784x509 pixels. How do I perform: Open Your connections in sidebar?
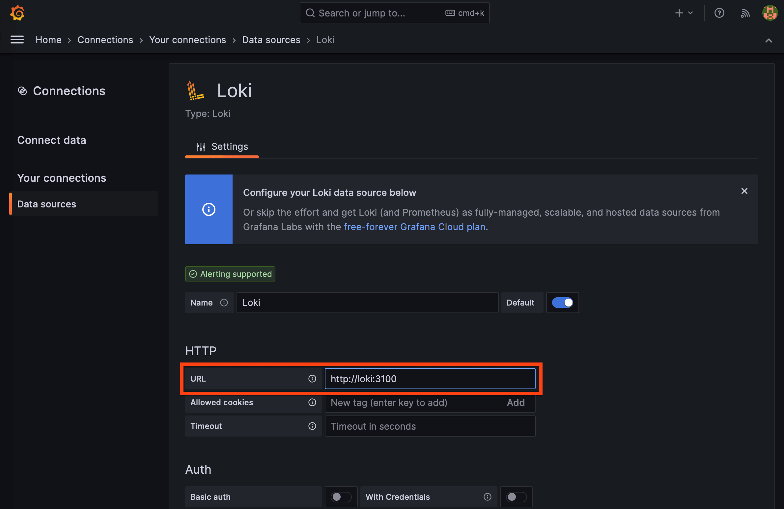click(62, 178)
